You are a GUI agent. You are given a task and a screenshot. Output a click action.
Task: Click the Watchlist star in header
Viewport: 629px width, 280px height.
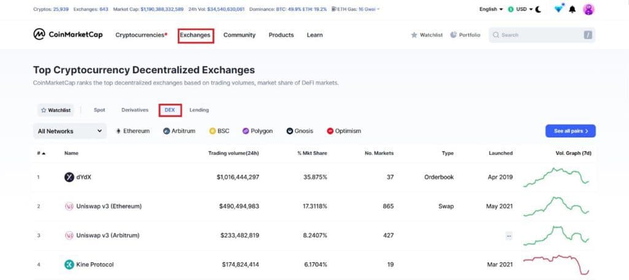(414, 35)
